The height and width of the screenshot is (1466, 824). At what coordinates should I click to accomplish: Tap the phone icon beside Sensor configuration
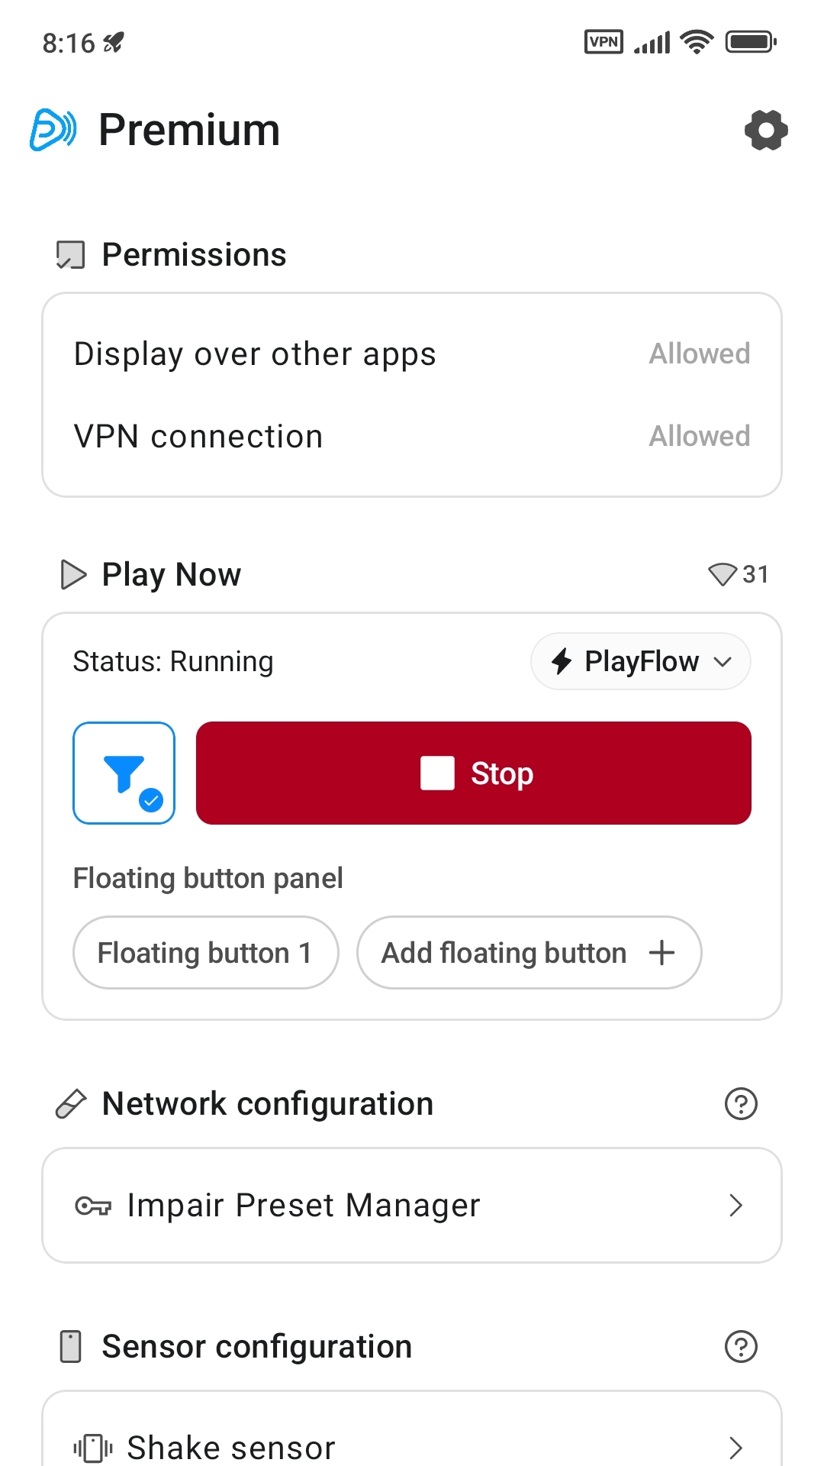tap(71, 1347)
